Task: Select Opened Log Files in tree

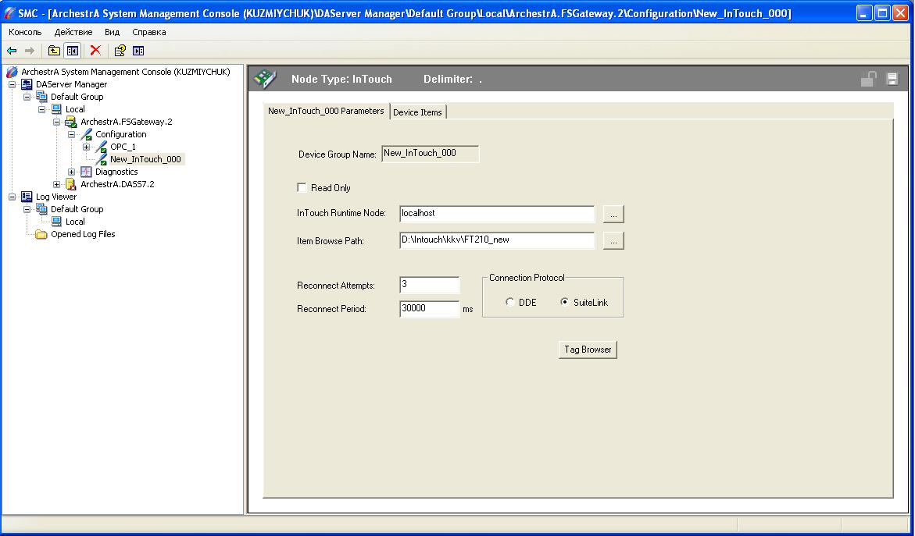Action: 83,234
